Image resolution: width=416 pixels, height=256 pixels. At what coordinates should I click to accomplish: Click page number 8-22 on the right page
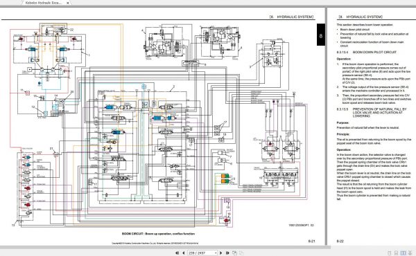pyautogui.click(x=340, y=241)
